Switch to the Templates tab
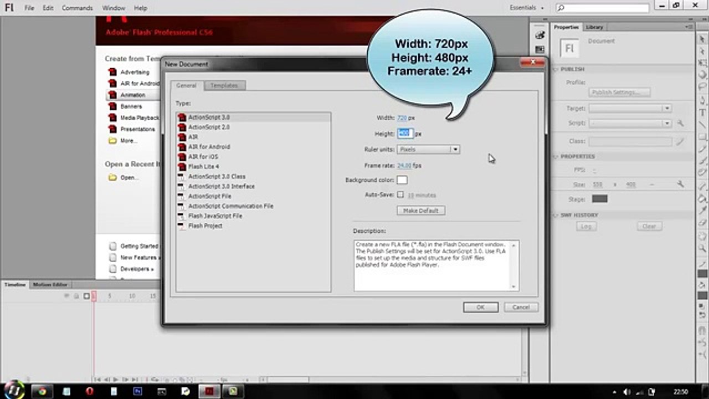This screenshot has width=709, height=399. pyautogui.click(x=224, y=85)
